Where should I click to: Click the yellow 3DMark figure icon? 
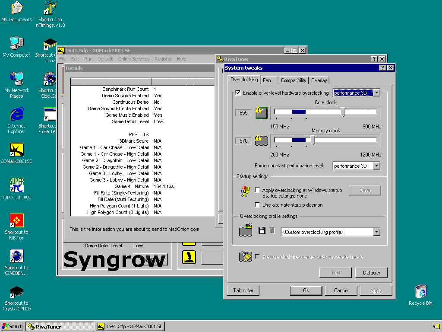(189, 257)
